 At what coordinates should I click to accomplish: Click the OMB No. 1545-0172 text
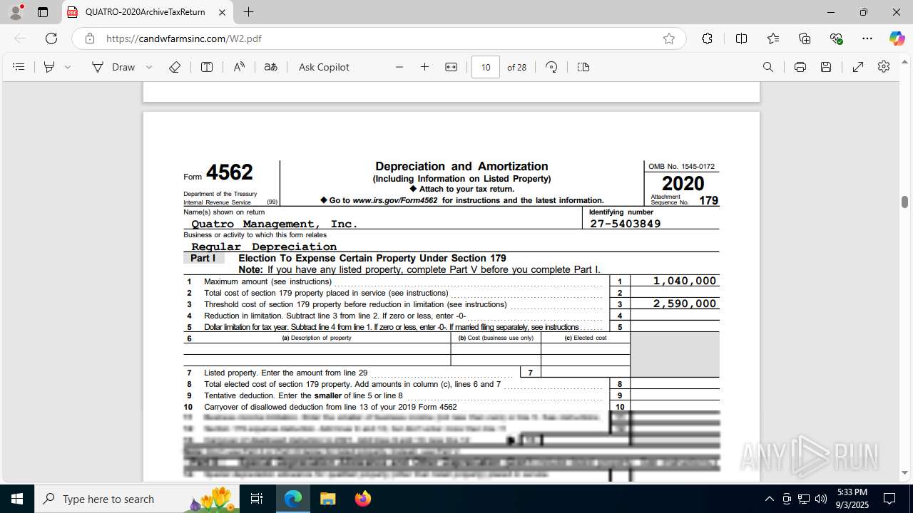point(681,167)
